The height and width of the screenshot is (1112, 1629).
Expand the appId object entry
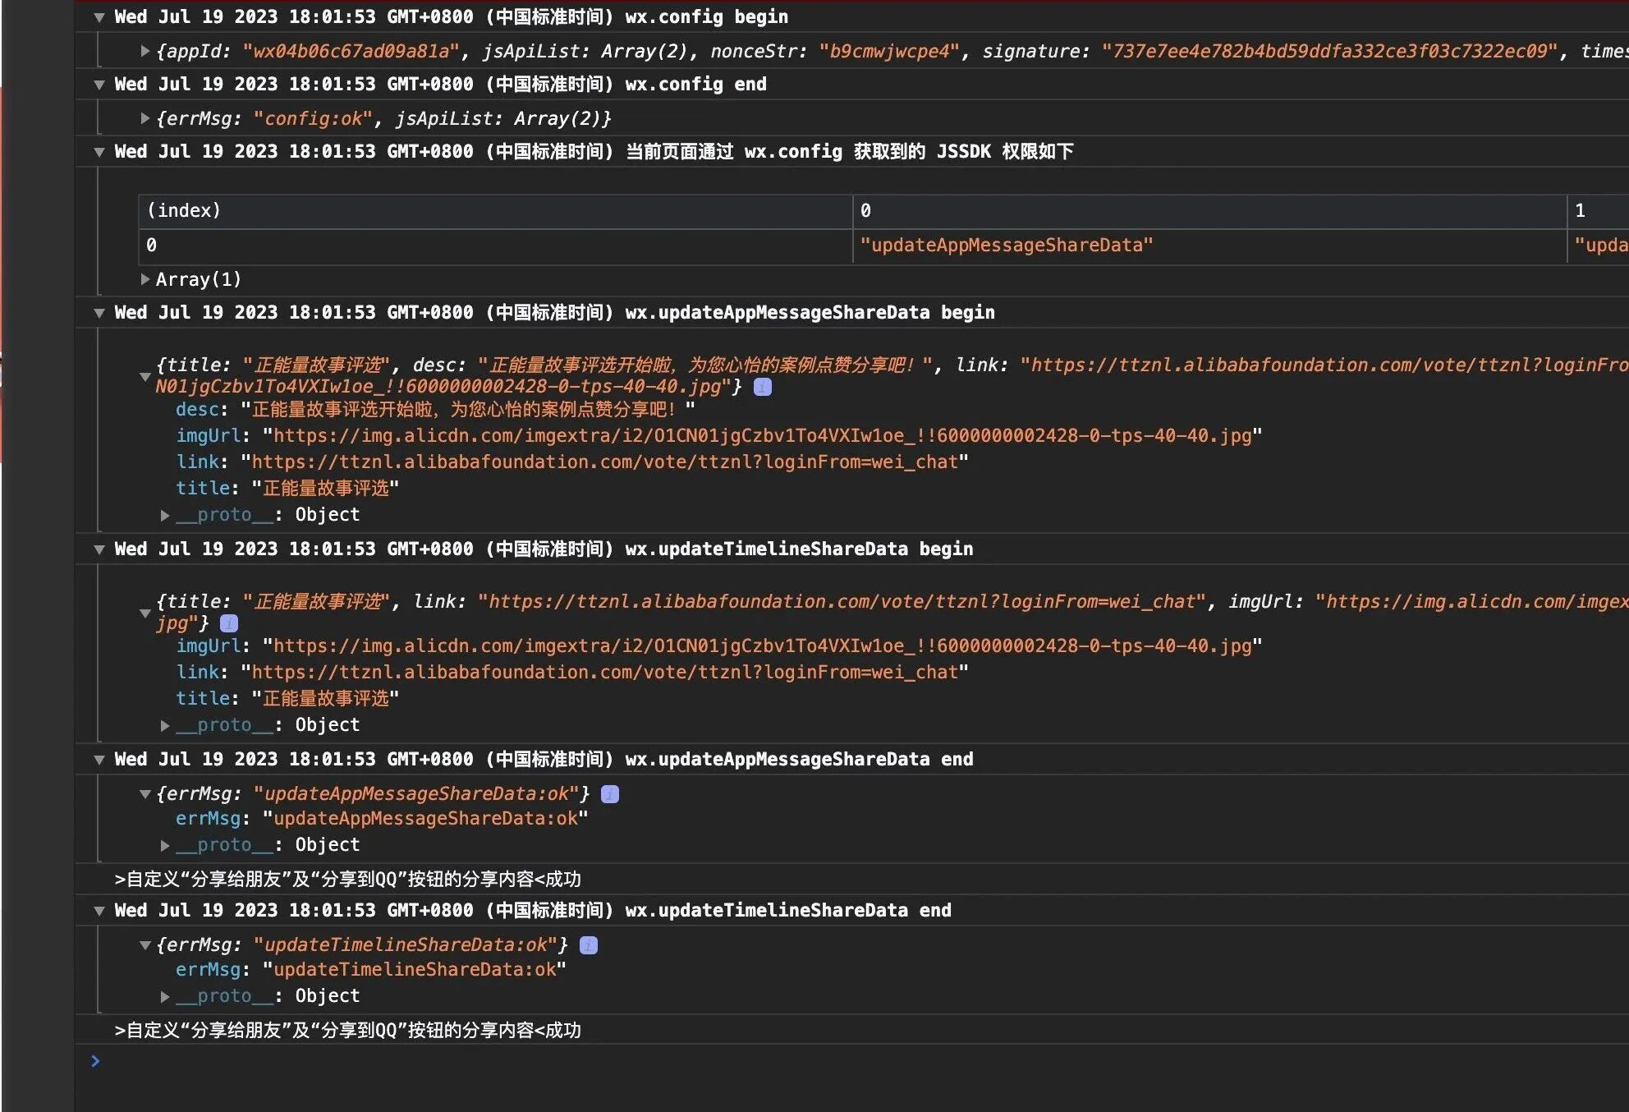pos(145,51)
